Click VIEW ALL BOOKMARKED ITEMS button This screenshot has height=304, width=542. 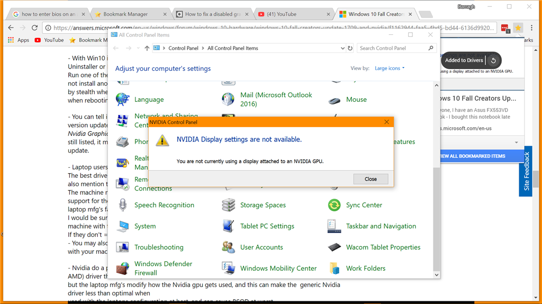pos(482,156)
